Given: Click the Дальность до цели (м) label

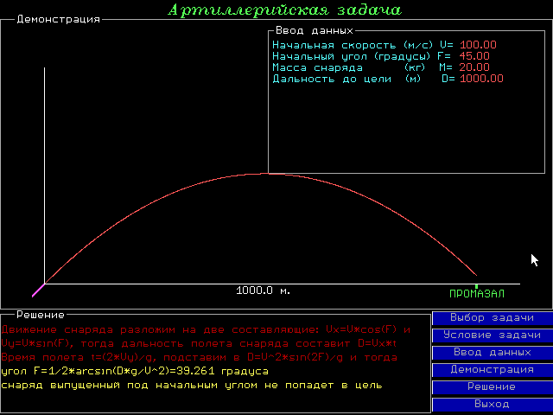Looking at the screenshot, I should point(346,79).
